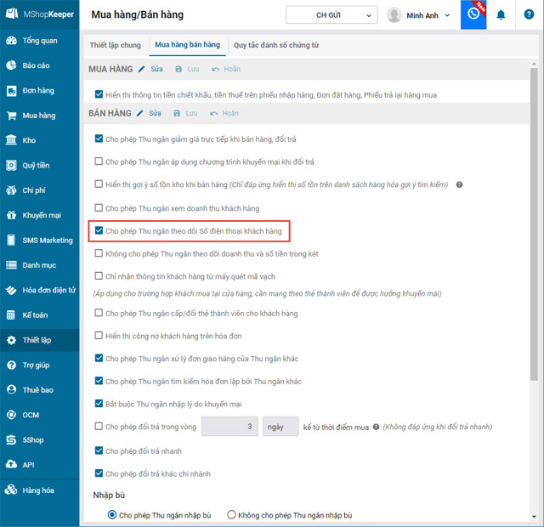
Task: Switch to Thiết lập chung tab
Action: click(116, 45)
